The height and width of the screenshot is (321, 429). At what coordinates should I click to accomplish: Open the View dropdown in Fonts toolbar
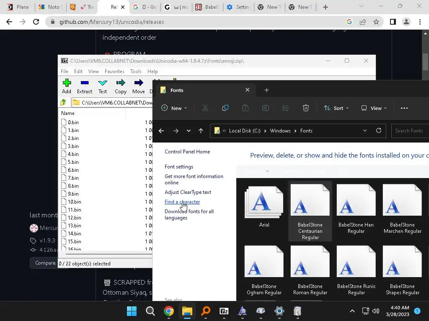tap(374, 108)
